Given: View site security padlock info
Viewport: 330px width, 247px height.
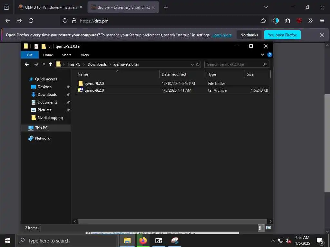Looking at the screenshot, I should click(74, 21).
